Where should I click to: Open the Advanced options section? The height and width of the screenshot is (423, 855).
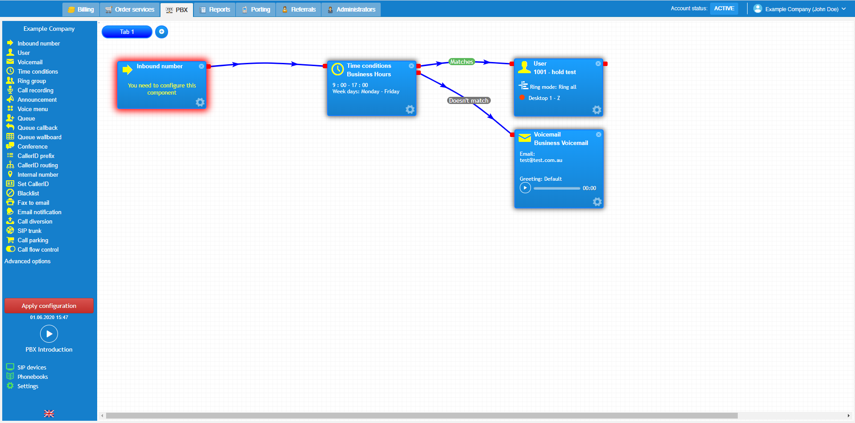click(27, 261)
